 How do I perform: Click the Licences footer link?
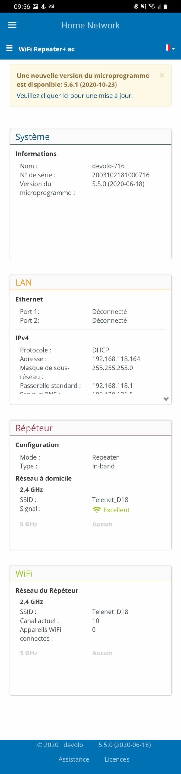(x=117, y=759)
